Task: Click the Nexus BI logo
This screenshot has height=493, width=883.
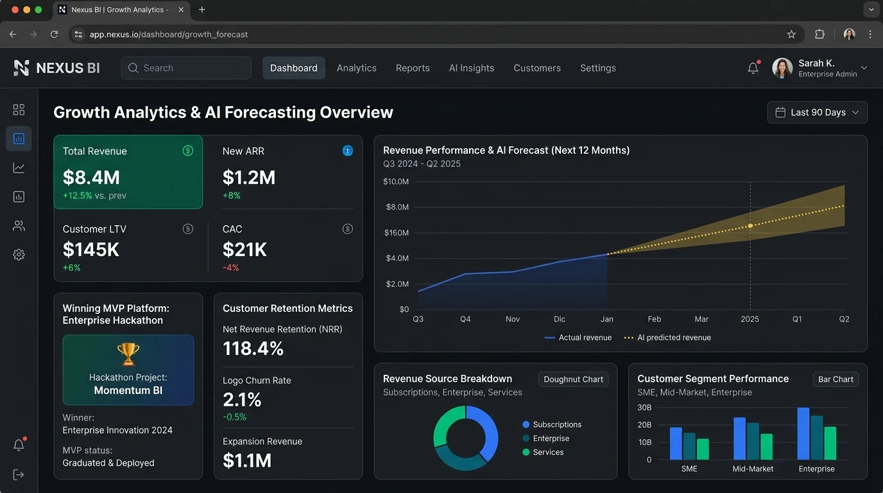Action: (x=57, y=68)
